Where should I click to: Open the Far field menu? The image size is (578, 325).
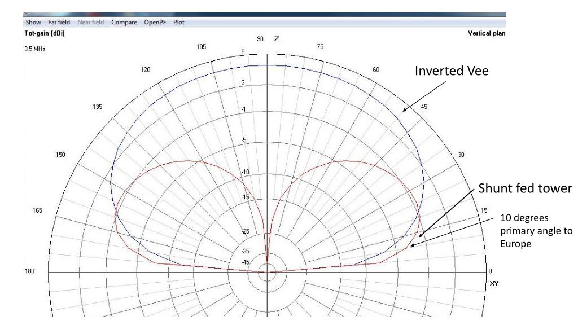[59, 22]
